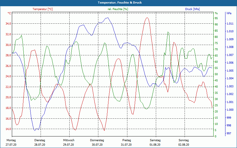Click the '22,0' temperature axis value

click(x=9, y=87)
